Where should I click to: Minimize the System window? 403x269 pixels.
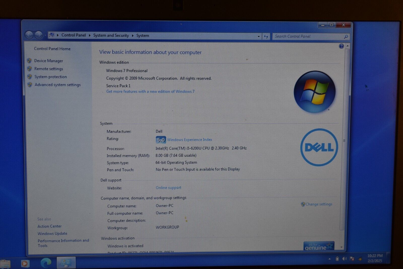(323, 25)
